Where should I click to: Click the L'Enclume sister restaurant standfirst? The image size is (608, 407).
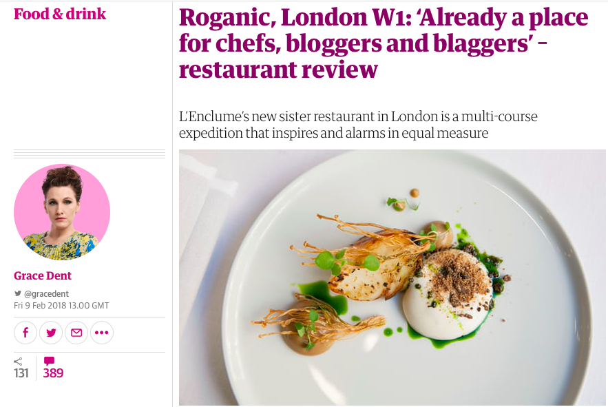(x=358, y=125)
